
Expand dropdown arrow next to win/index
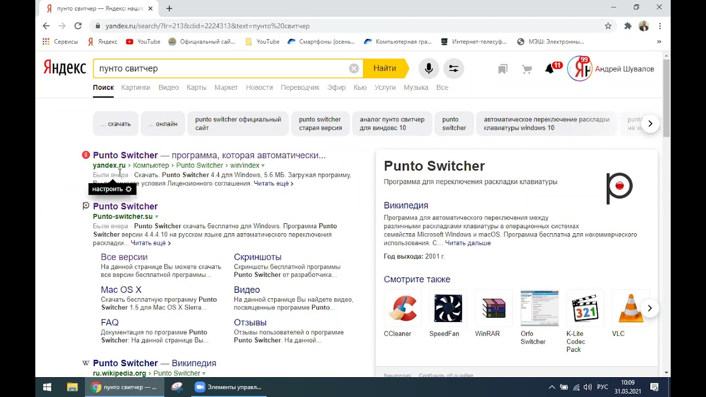263,165
